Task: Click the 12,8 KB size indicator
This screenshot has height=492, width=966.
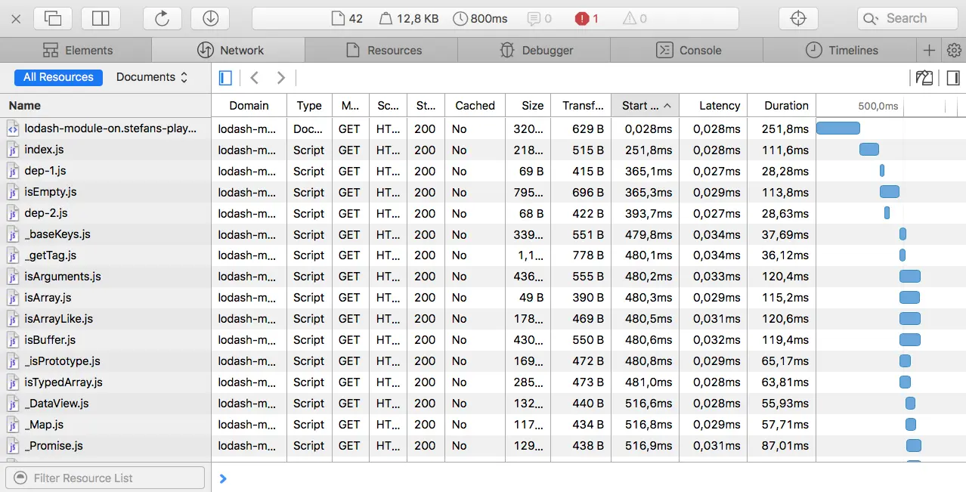Action: pos(408,18)
